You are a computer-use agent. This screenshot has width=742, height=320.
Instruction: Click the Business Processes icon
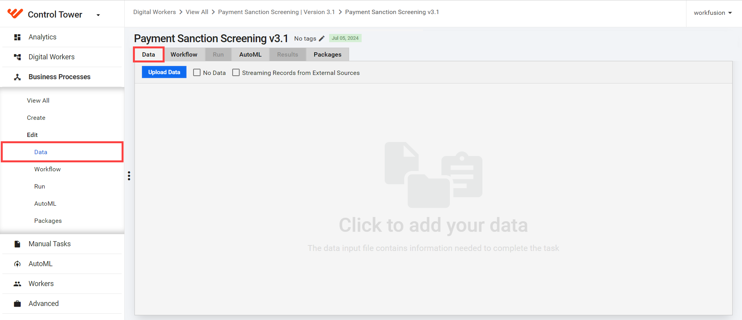coord(17,77)
